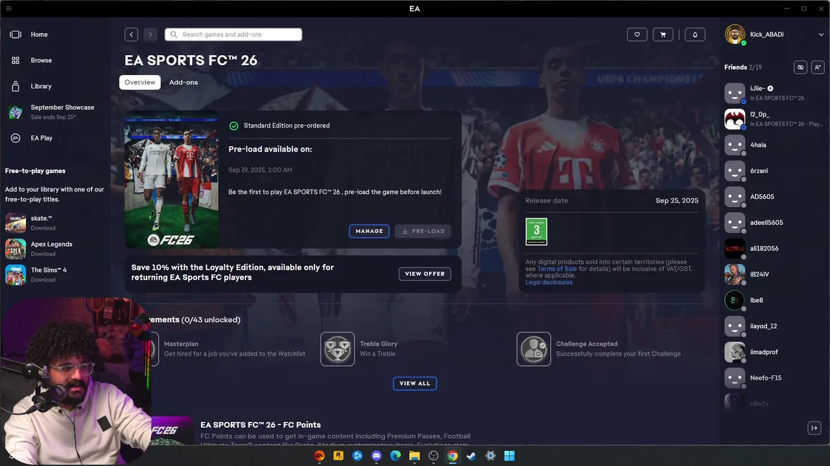Click the PRE-LOAD button
Image resolution: width=830 pixels, height=466 pixels.
423,231
